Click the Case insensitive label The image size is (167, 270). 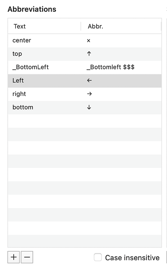coord(132,258)
